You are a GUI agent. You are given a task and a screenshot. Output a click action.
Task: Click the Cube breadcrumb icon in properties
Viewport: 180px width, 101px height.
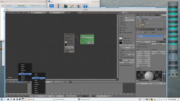click(x=143, y=33)
